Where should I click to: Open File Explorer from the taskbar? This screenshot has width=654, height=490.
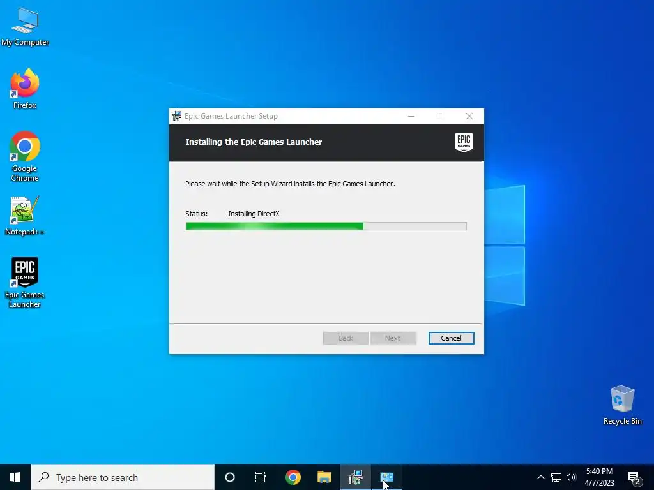(x=324, y=477)
